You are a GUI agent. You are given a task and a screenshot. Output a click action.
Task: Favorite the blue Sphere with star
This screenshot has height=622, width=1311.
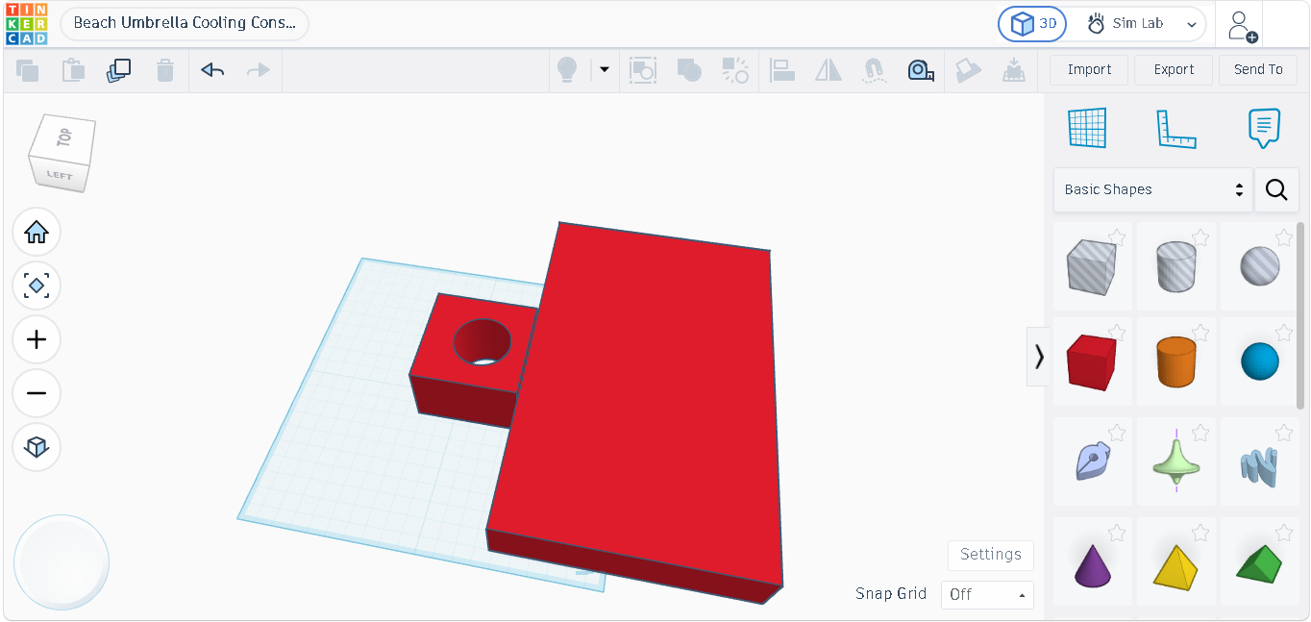pyautogui.click(x=1284, y=333)
